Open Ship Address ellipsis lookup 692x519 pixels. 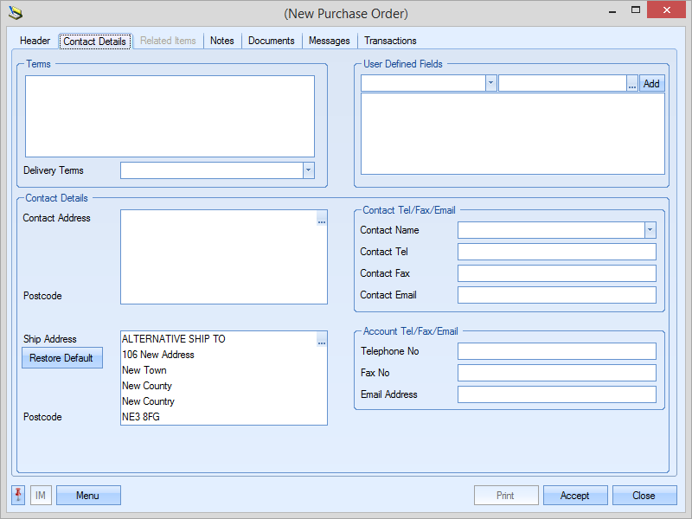(x=322, y=343)
